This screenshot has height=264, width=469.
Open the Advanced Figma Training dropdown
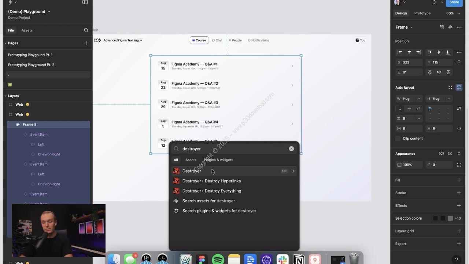click(122, 40)
